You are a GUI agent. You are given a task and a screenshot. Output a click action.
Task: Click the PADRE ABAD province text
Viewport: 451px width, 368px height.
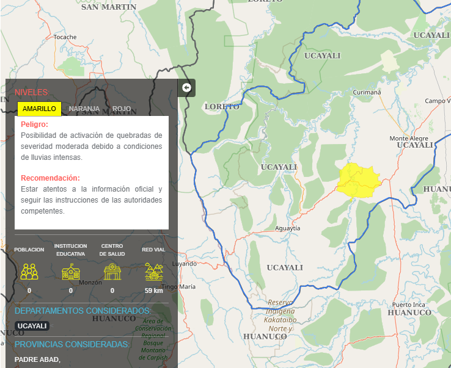click(37, 359)
